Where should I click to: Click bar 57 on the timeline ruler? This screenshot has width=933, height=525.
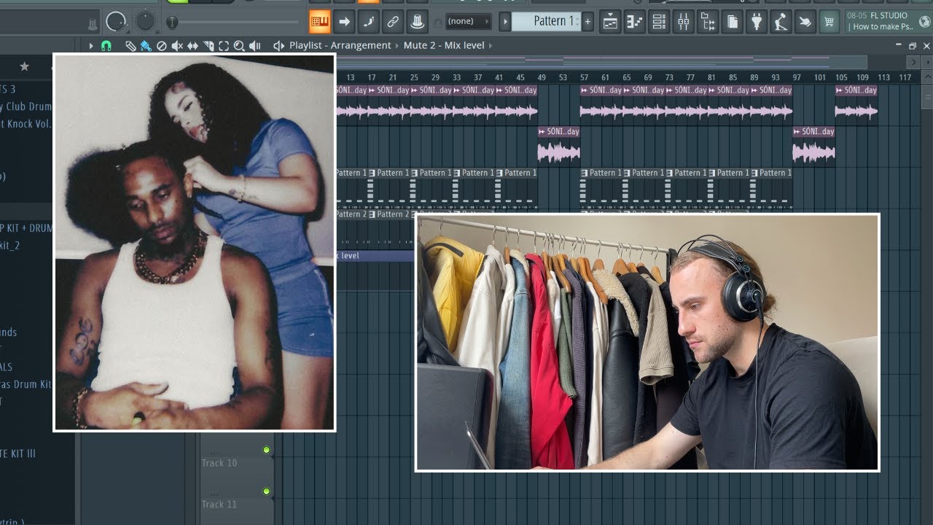[x=584, y=77]
